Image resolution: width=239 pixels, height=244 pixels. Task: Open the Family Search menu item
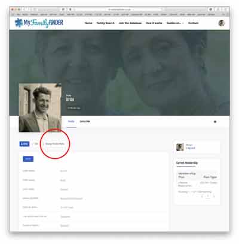coord(105,23)
